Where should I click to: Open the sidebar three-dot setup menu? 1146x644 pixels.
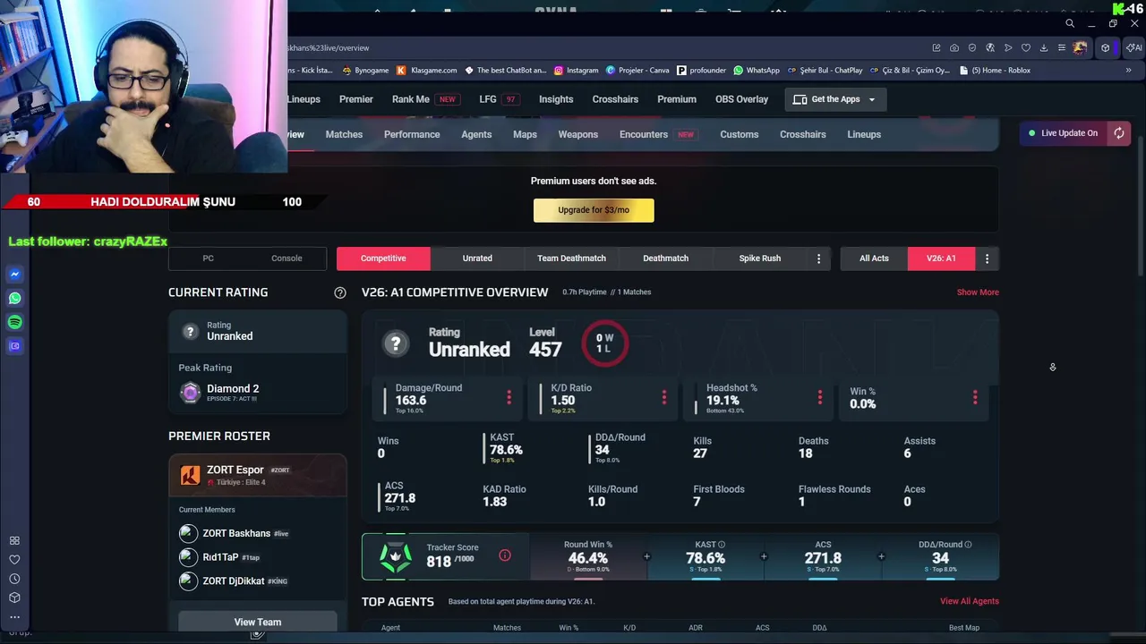[14, 616]
